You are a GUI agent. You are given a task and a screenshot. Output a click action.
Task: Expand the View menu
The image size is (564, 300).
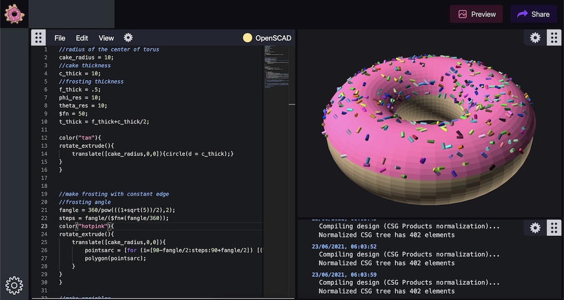pyautogui.click(x=106, y=38)
